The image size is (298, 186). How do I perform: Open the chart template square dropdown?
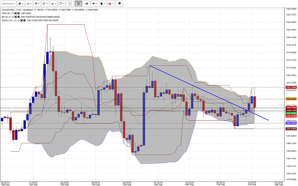tap(62, 4)
